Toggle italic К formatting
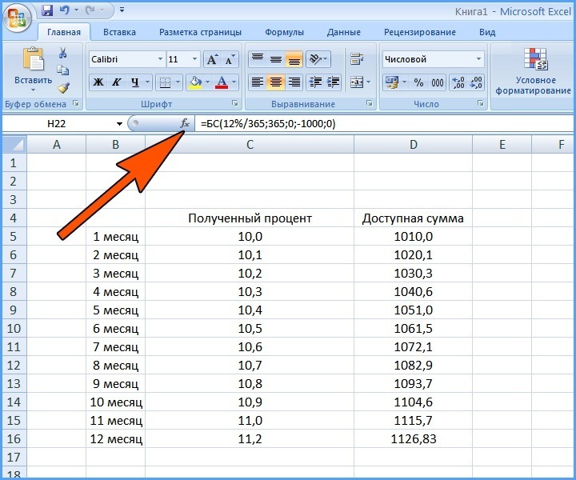 click(x=117, y=82)
